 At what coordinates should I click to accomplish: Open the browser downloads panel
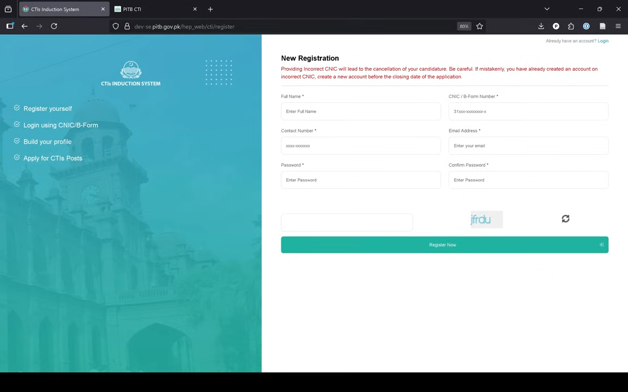pos(541,26)
